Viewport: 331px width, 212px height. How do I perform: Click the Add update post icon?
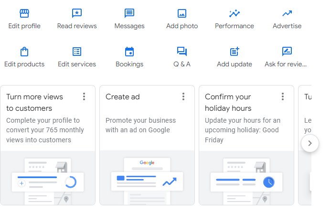click(234, 52)
